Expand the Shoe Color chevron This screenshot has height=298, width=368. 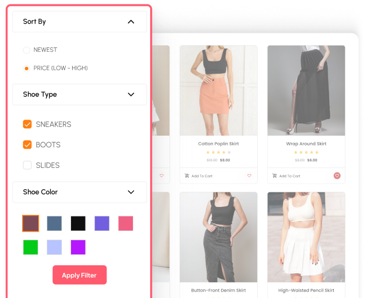pos(131,192)
